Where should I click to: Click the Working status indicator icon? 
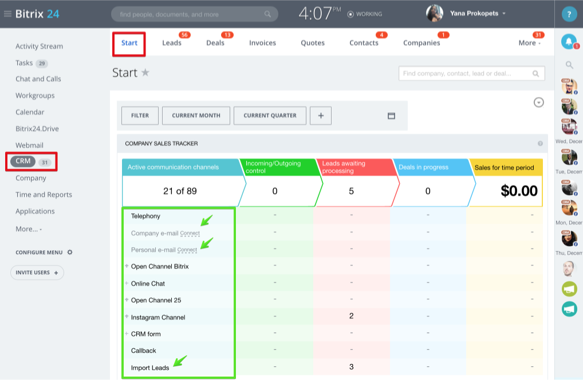350,14
